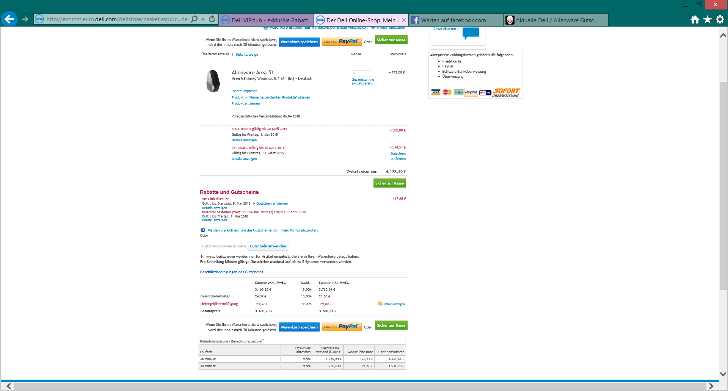The image size is (728, 391).
Task: Click the Alienware head icon on tab
Action: pos(510,20)
